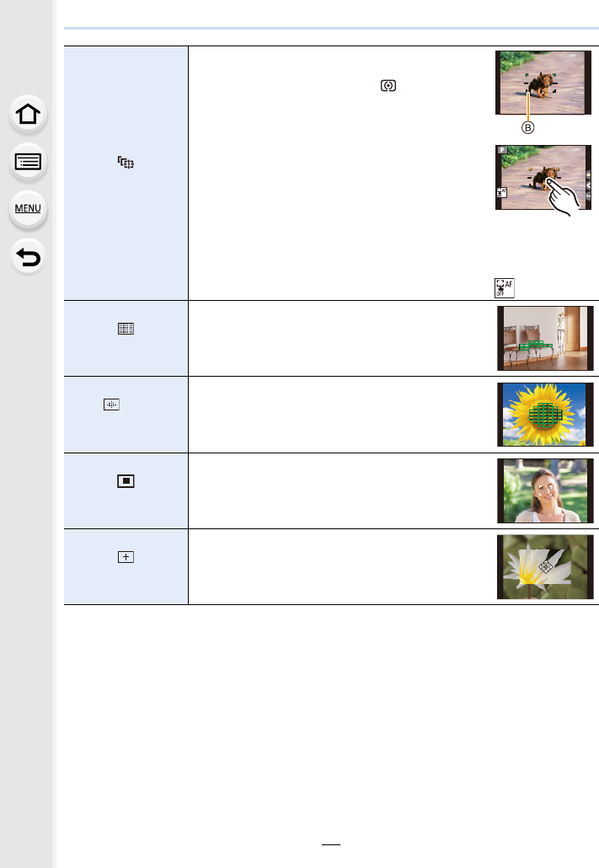
Task: Click the Home navigation button
Action: click(28, 115)
